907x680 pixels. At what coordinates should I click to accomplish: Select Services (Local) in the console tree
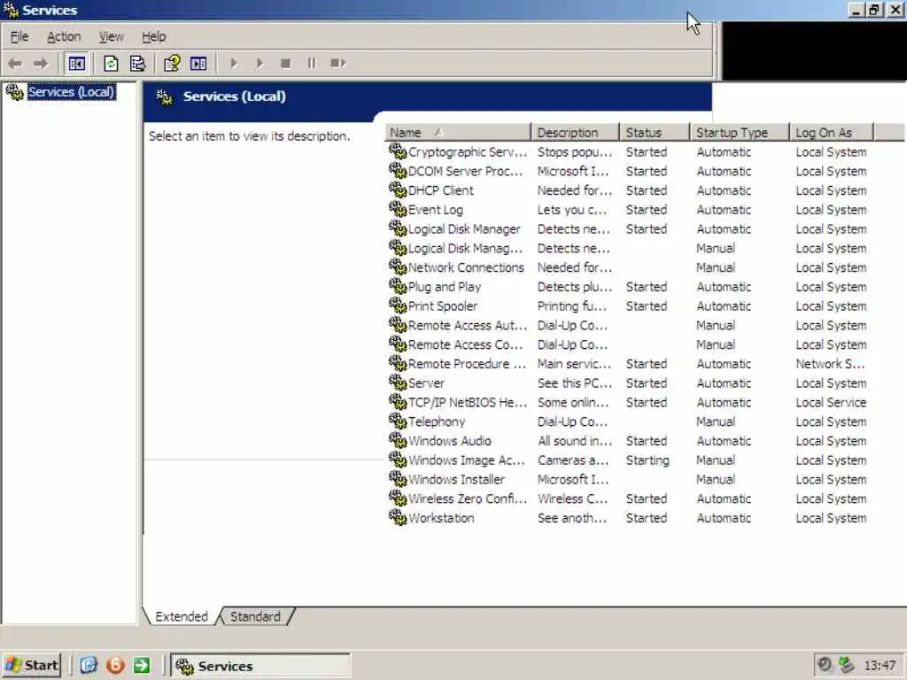[x=72, y=92]
